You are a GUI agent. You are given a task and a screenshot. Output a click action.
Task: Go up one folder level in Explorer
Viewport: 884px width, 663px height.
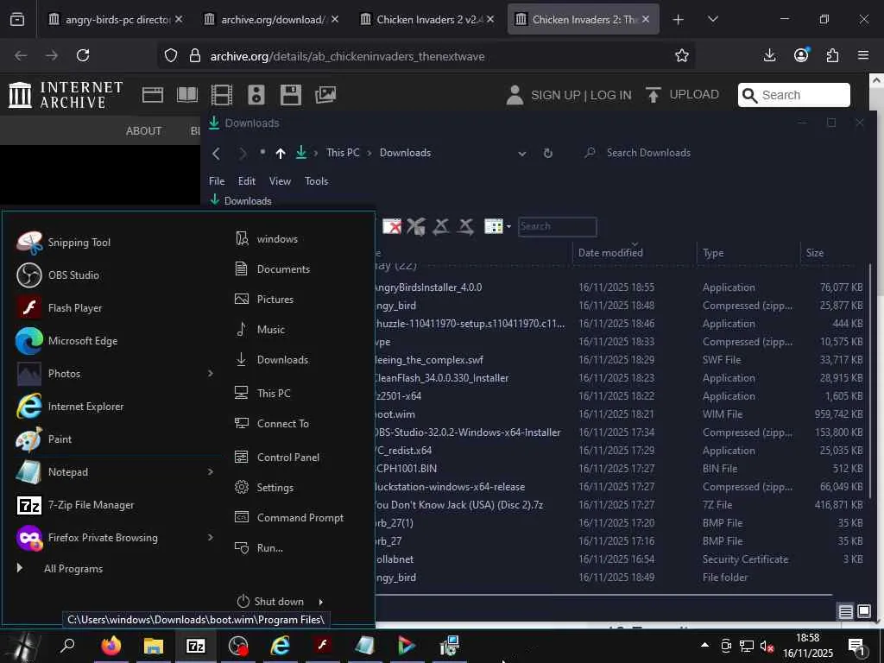(x=281, y=153)
